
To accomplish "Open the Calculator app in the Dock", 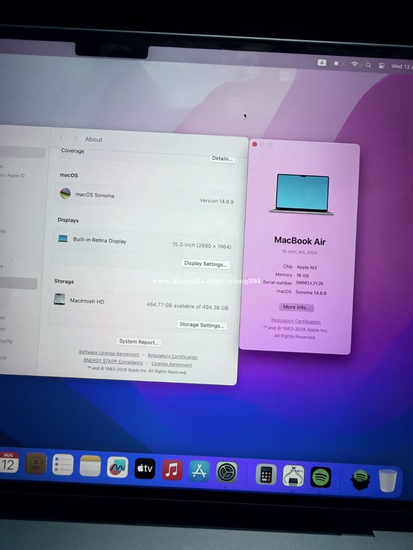I will click(266, 475).
